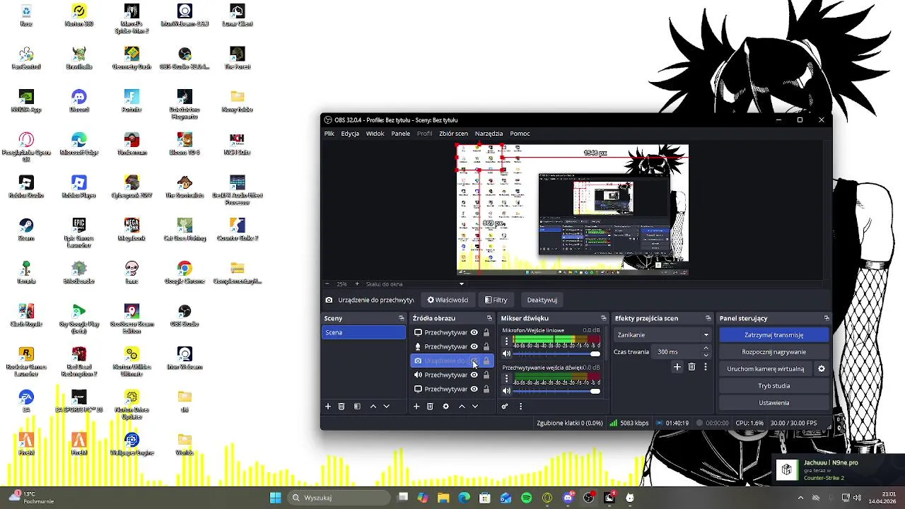Remove scene transition with trash icon

pyautogui.click(x=691, y=367)
